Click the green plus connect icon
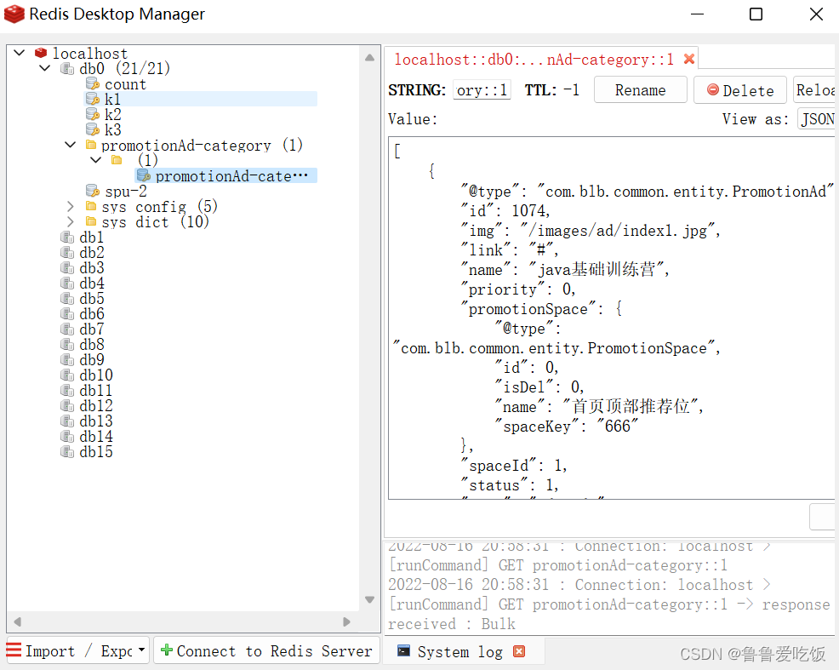Screen dimensions: 839x670 click(167, 650)
